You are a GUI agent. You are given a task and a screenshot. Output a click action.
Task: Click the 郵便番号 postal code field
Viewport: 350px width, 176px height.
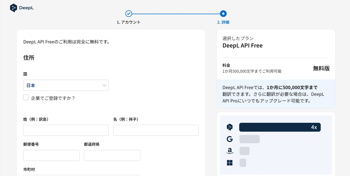[x=51, y=155]
